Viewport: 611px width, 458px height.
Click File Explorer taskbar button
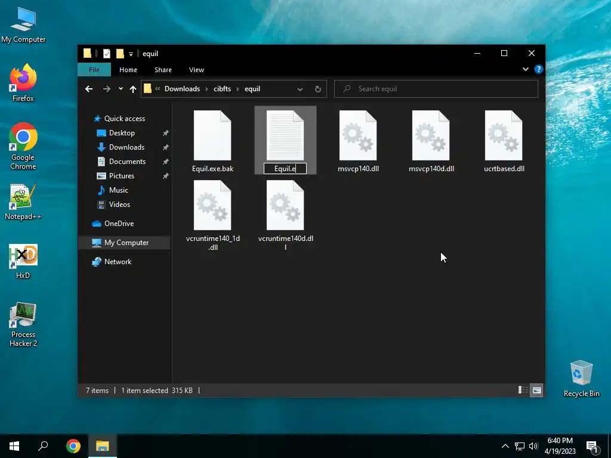(103, 446)
